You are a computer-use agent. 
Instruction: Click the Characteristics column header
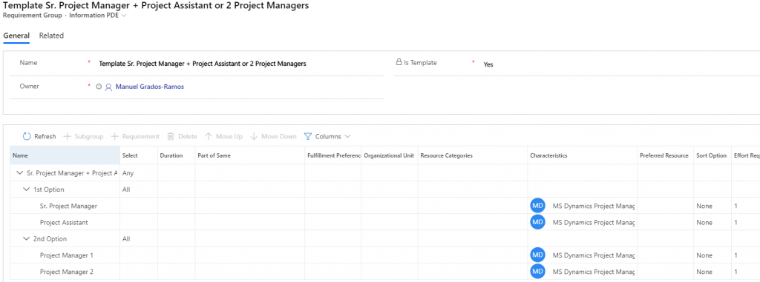[x=582, y=155]
